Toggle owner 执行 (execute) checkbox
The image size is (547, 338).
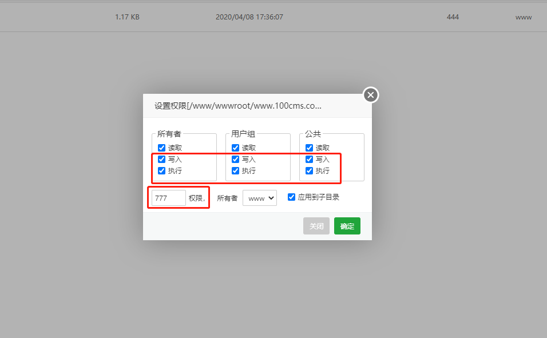[x=161, y=170]
